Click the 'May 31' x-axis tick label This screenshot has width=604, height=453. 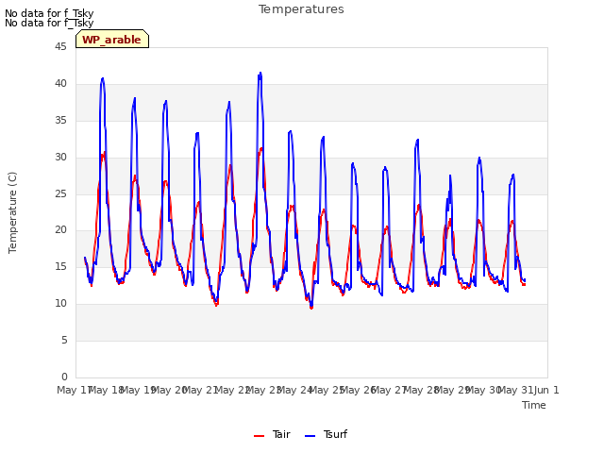click(x=515, y=390)
